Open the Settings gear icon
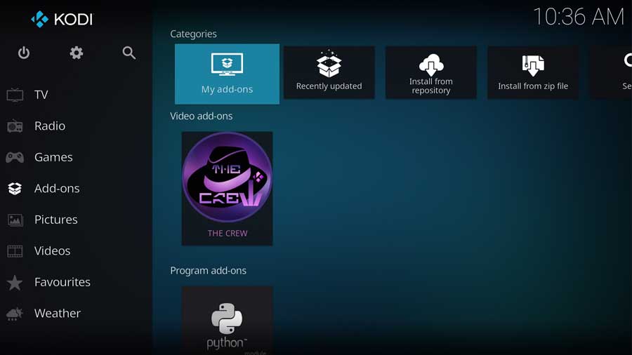Viewport: 632px width, 355px height. pos(76,53)
